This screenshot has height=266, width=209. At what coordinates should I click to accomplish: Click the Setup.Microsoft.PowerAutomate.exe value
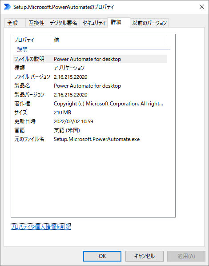(x=96, y=139)
